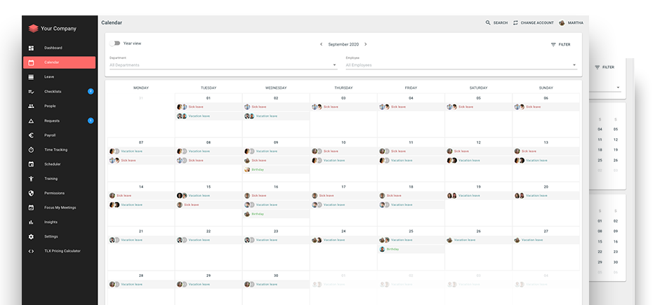Click the Training person icon
This screenshot has height=305, width=667.
click(x=31, y=178)
